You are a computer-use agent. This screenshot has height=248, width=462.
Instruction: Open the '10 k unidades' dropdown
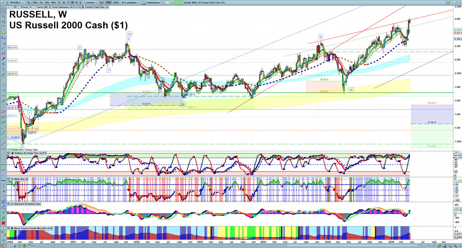(x=130, y=3)
